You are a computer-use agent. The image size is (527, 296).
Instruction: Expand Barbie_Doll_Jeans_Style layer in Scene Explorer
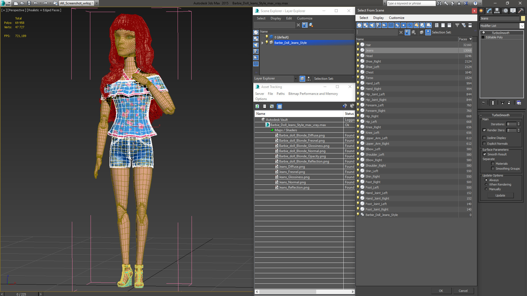click(262, 43)
